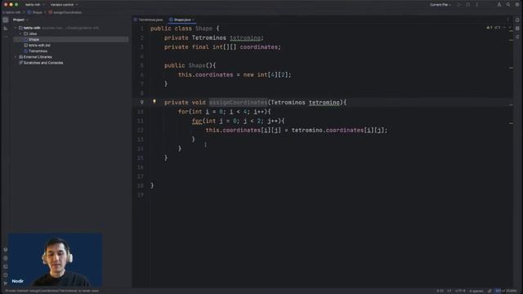This screenshot has width=523, height=294.
Task: Run the current file with play icon
Action: (x=459, y=5)
